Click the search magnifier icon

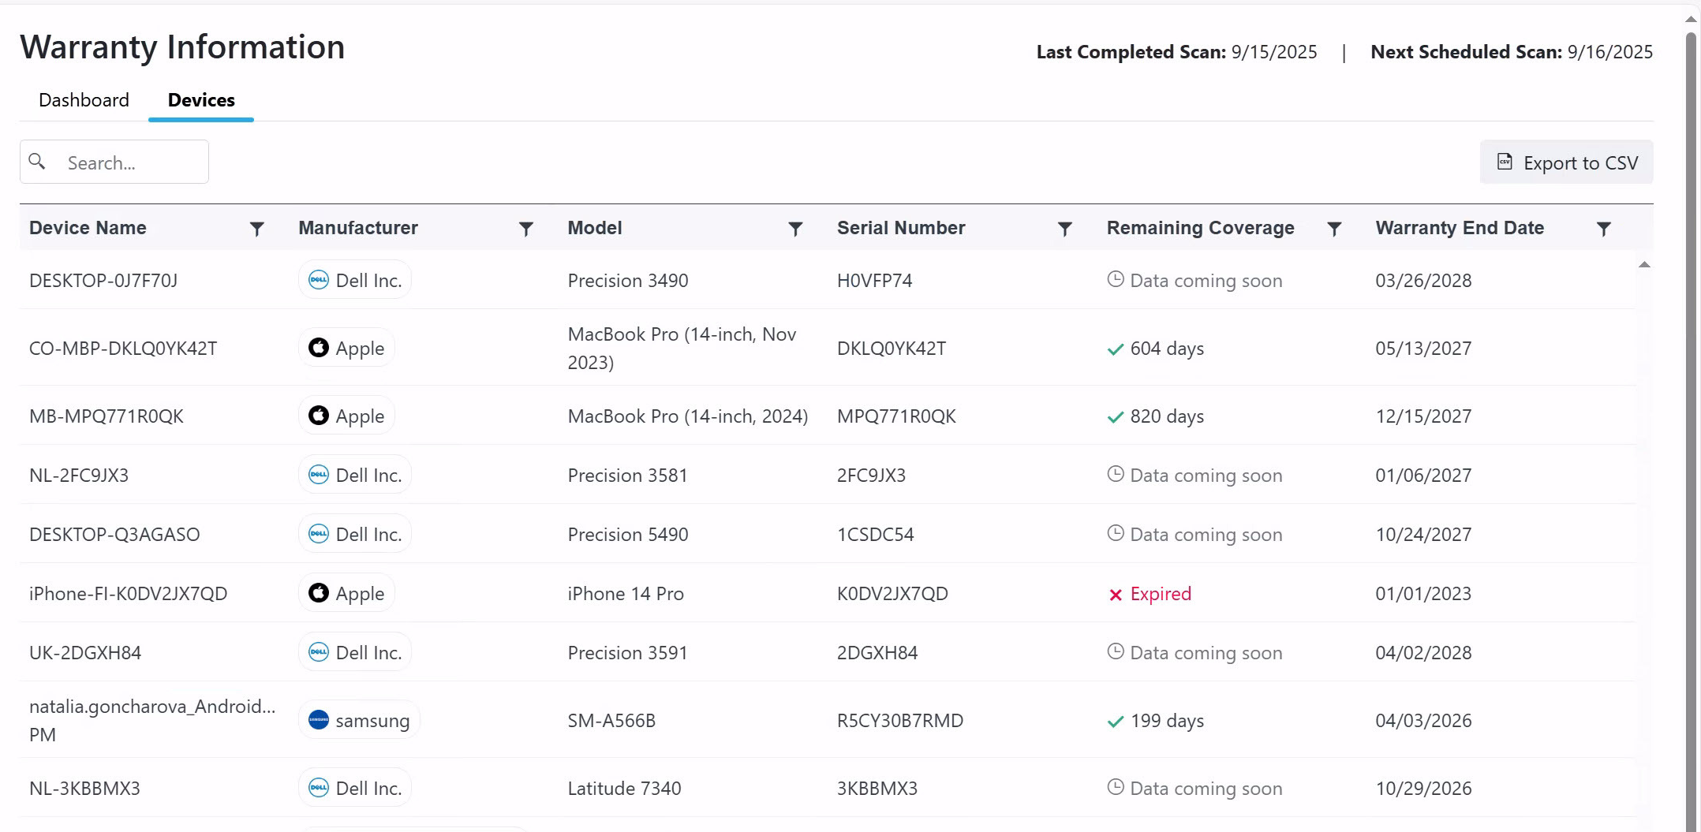pos(37,162)
